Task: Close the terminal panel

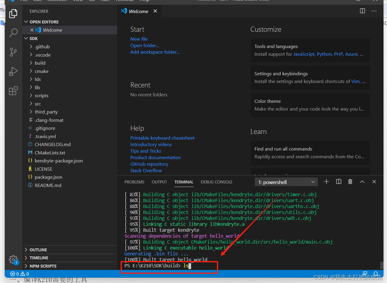Action: 374,182
